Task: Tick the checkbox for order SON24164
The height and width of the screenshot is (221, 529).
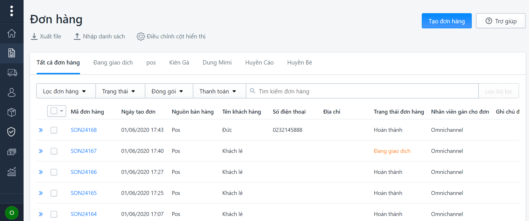Action: tap(54, 214)
